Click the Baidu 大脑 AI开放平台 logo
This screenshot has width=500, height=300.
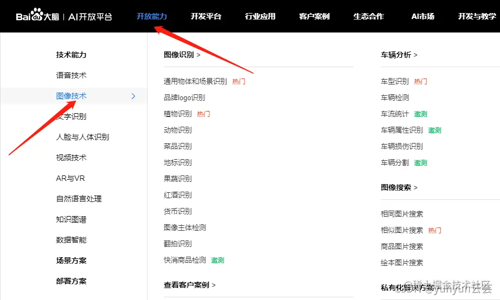(x=64, y=15)
